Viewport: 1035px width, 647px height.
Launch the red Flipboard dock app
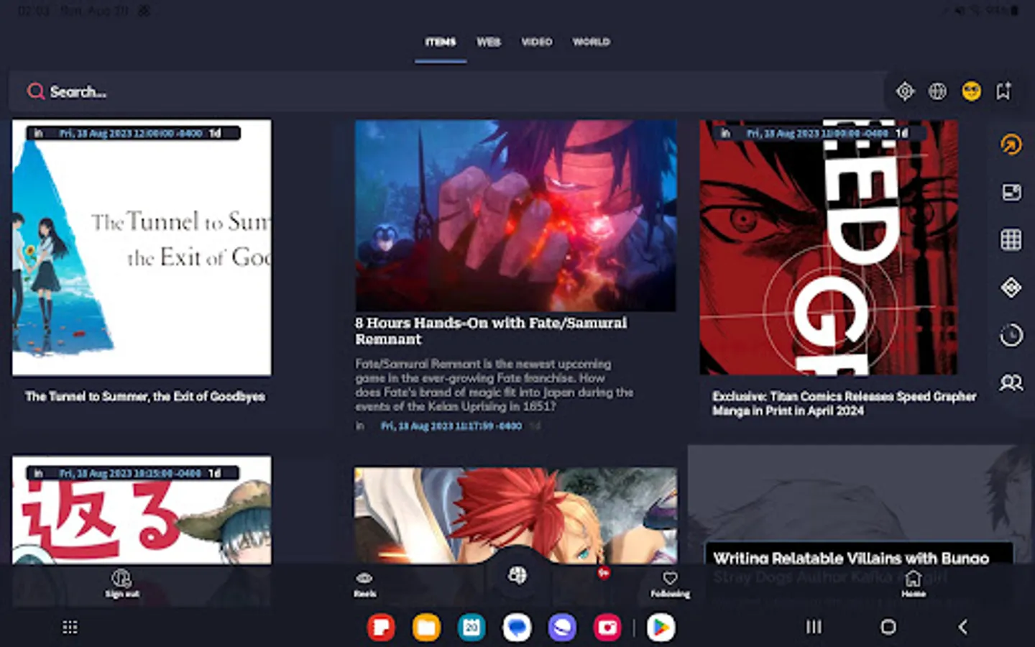coord(381,628)
